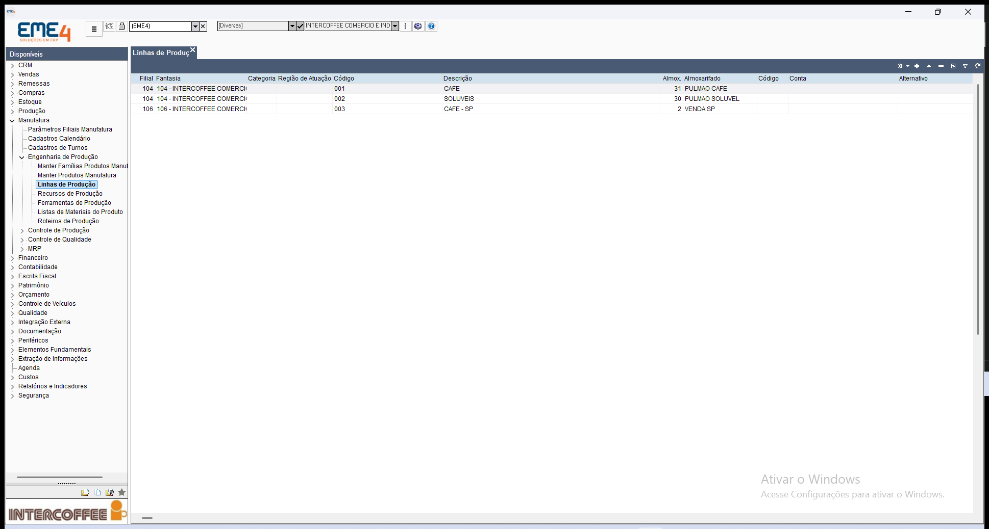The width and height of the screenshot is (989, 529).
Task: Open the hamburger menu button
Action: point(94,29)
